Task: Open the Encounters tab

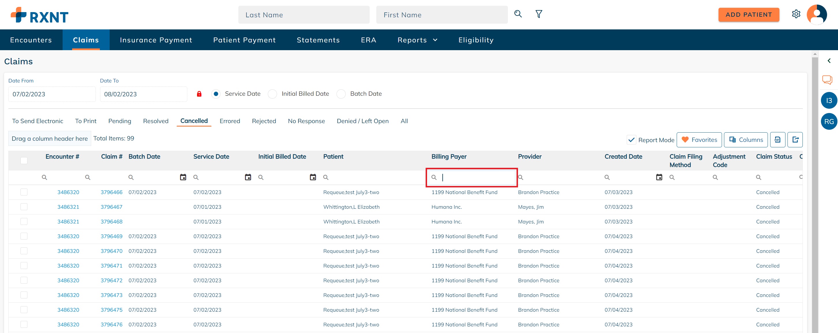Action: [31, 40]
